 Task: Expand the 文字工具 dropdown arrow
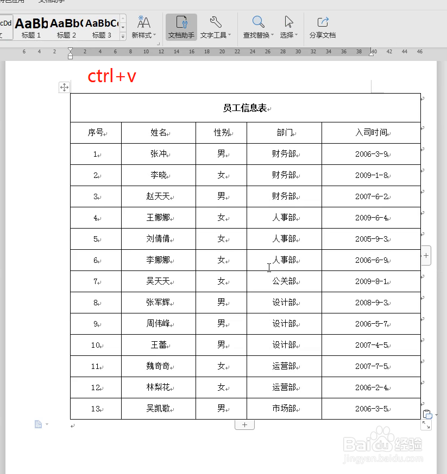(x=229, y=34)
